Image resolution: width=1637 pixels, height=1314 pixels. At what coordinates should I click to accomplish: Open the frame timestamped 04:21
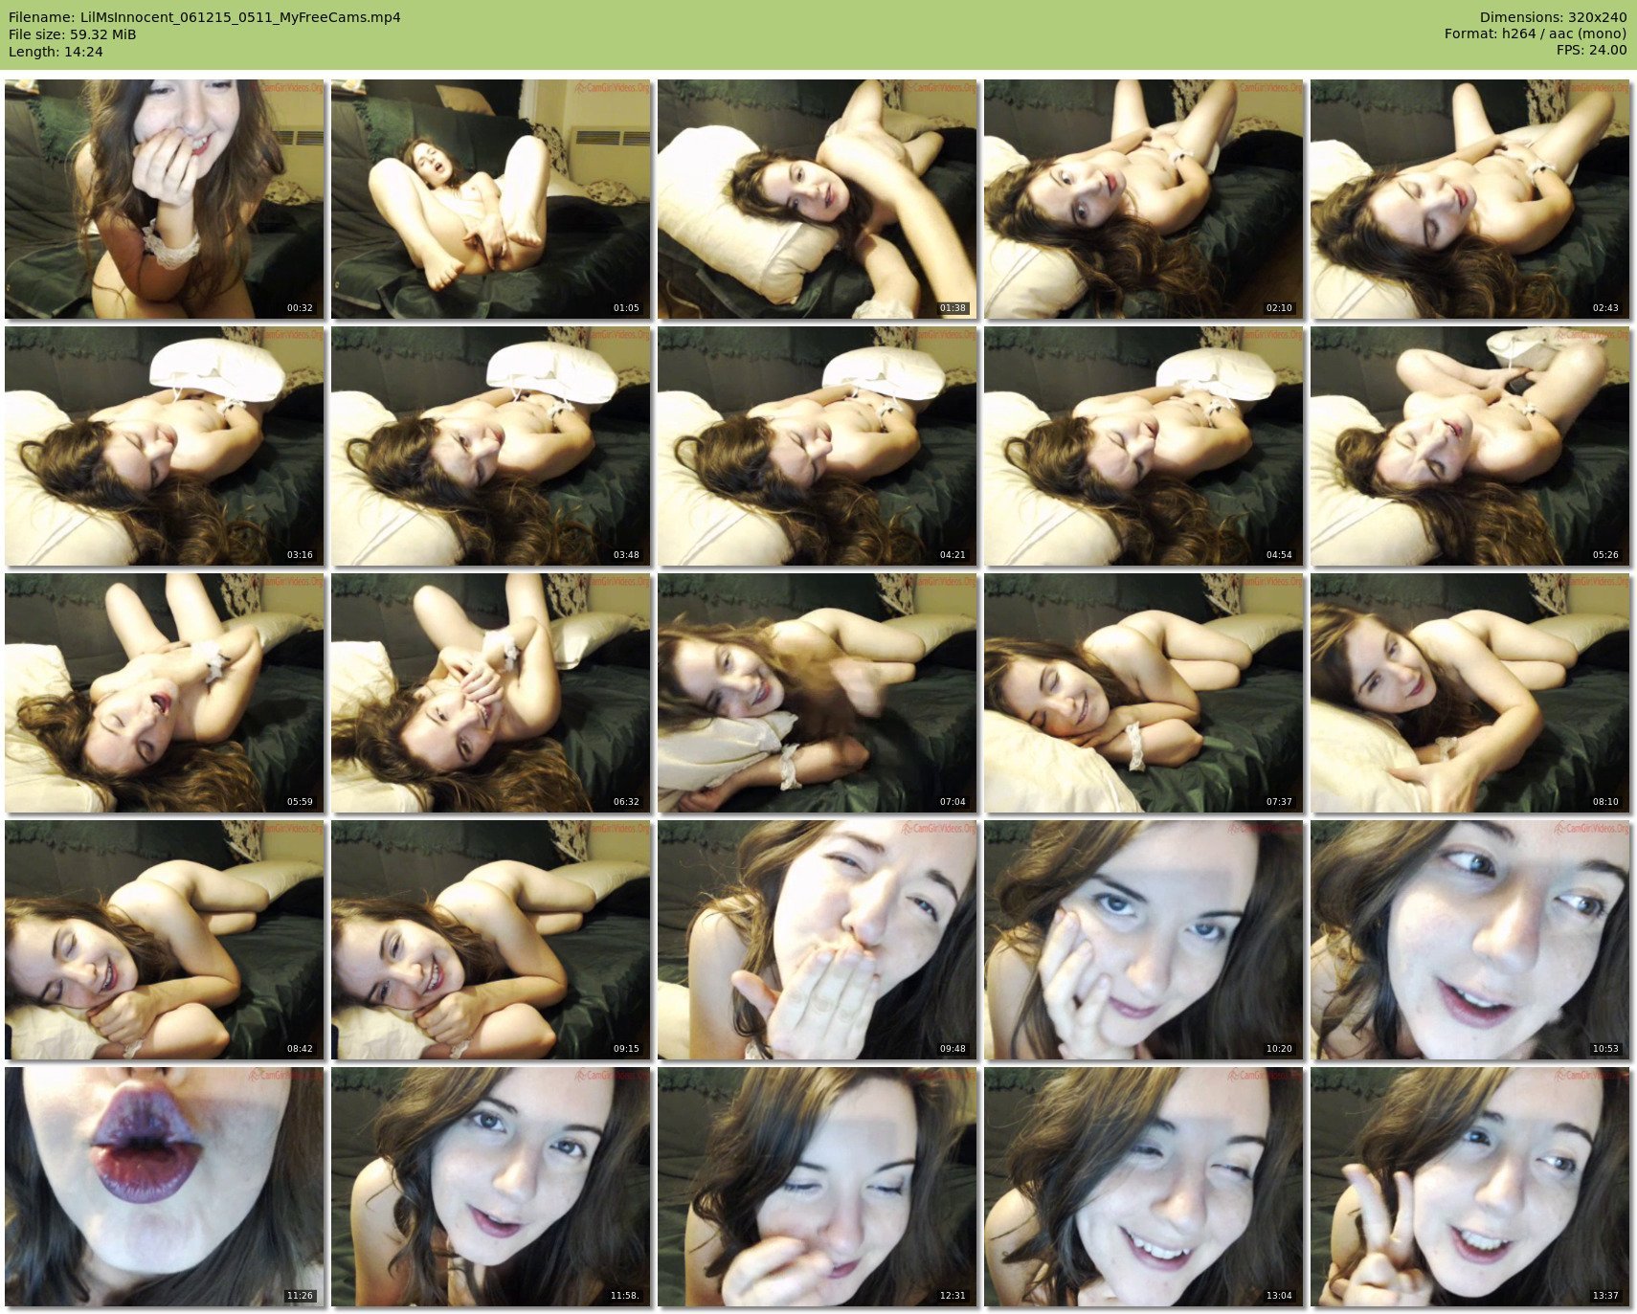pyautogui.click(x=817, y=446)
